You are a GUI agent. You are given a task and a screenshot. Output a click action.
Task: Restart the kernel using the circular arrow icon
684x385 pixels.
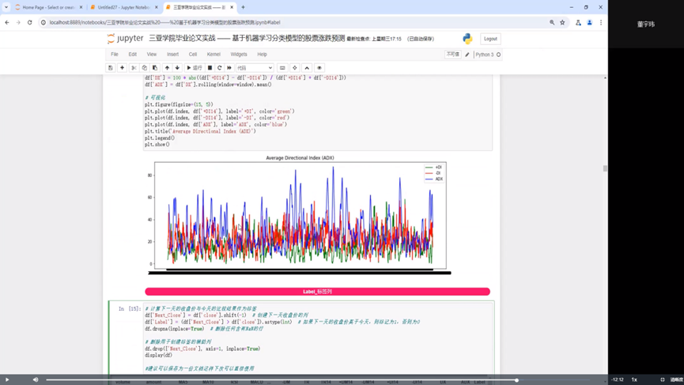(219, 68)
